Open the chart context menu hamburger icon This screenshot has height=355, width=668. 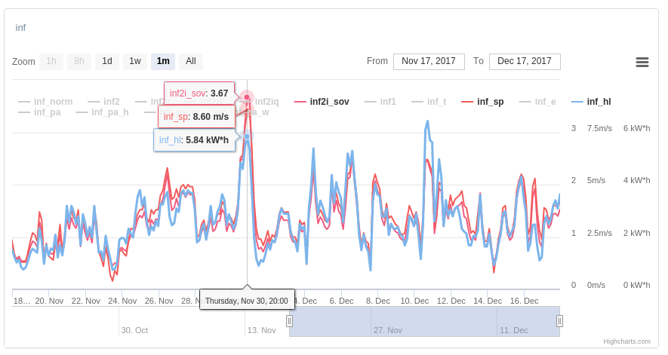[x=642, y=62]
